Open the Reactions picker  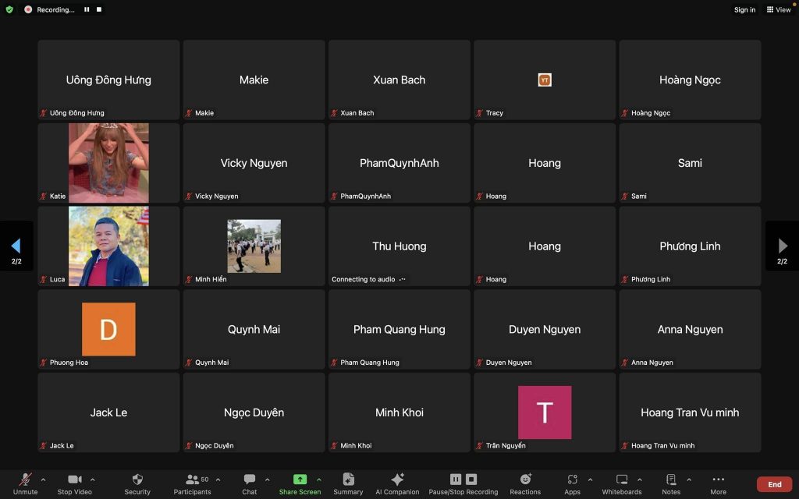(525, 483)
